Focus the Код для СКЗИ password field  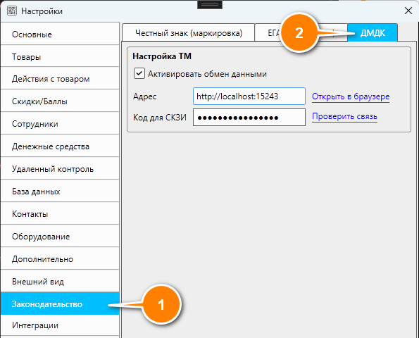click(249, 117)
